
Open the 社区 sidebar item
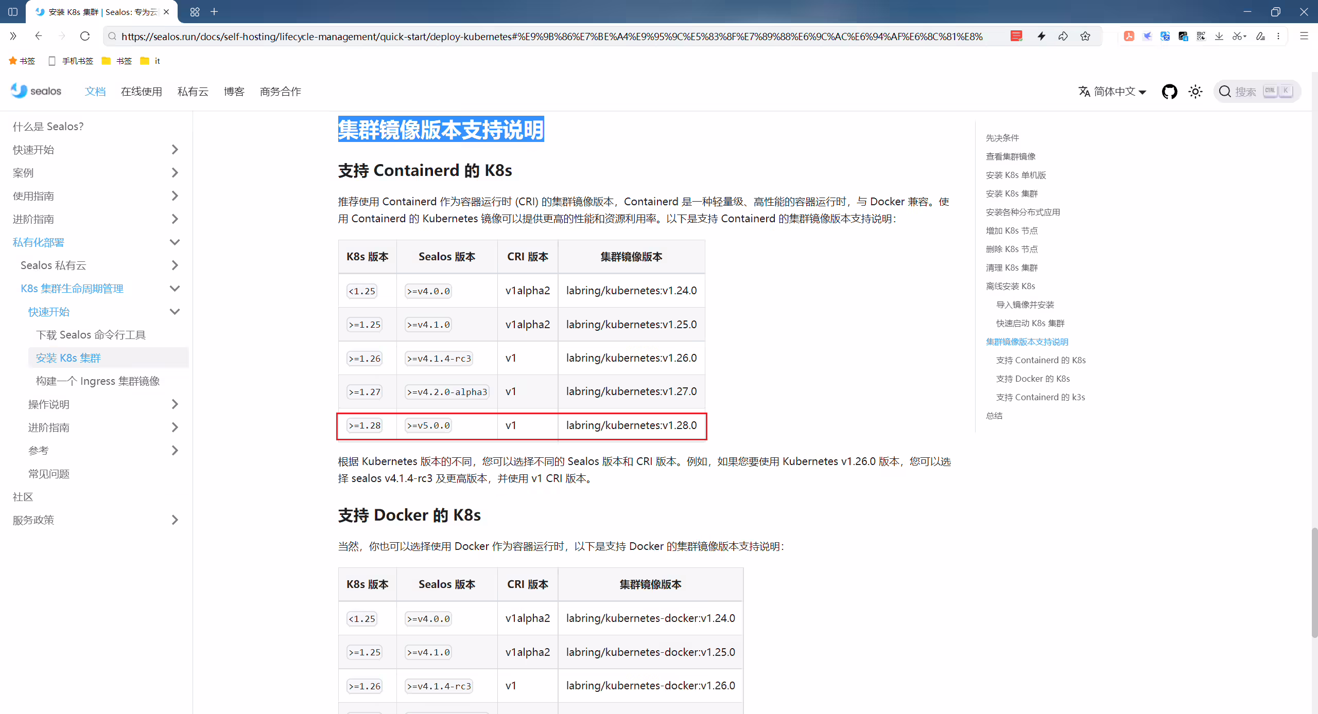[23, 497]
